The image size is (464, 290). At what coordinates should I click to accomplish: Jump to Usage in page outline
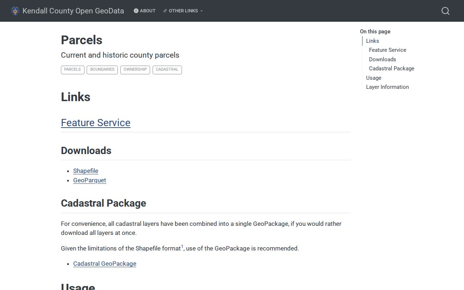click(374, 78)
